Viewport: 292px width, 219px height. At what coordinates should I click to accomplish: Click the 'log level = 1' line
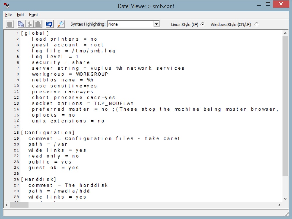[55, 57]
